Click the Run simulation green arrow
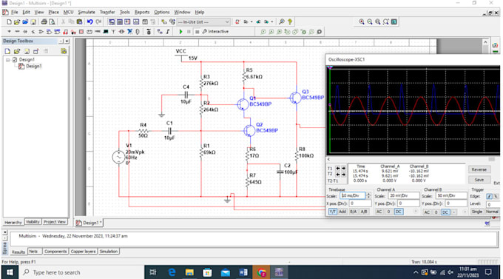The width and height of the screenshot is (503, 279). (180, 32)
